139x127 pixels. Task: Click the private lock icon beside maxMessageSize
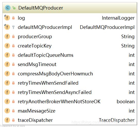[13, 111]
